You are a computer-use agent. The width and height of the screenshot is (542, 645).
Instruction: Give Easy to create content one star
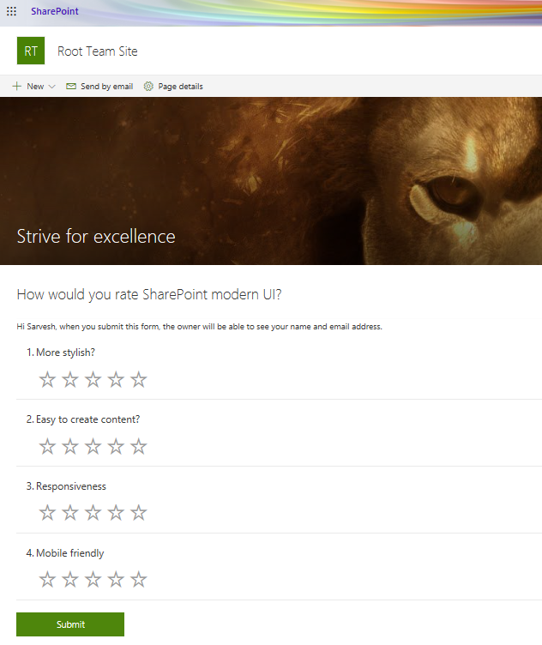pyautogui.click(x=47, y=447)
